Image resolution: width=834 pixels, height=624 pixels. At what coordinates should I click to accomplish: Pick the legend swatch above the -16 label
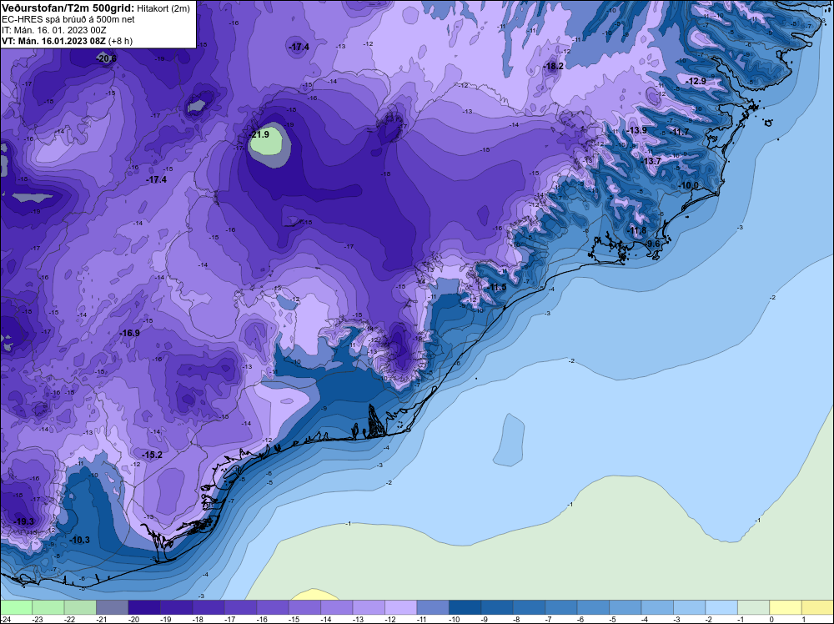(x=273, y=607)
